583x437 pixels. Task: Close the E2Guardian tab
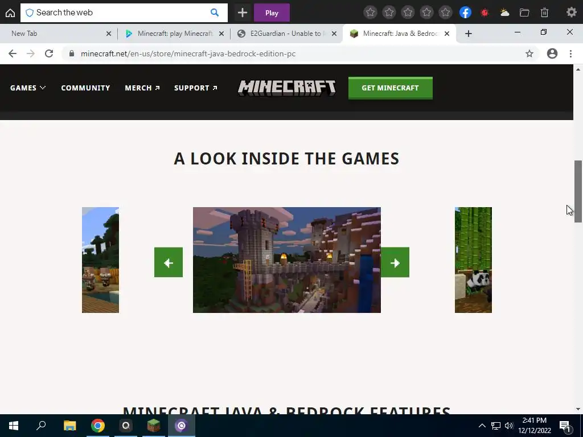(x=334, y=34)
